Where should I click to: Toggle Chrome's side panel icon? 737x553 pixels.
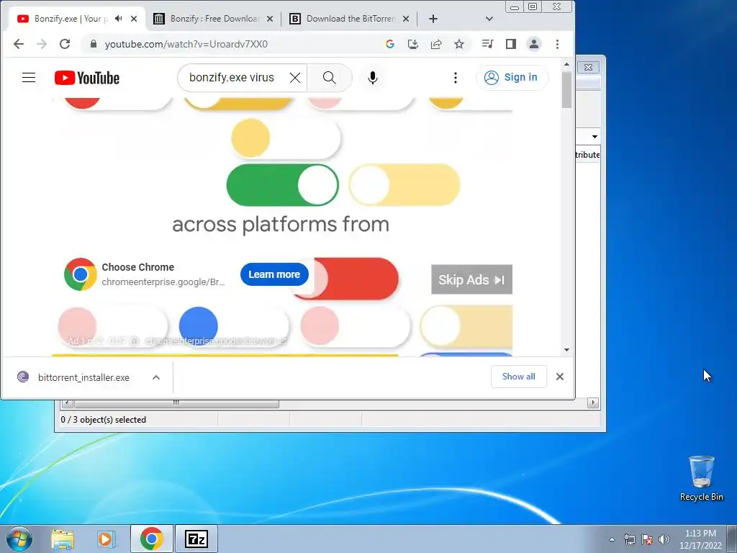click(x=511, y=44)
